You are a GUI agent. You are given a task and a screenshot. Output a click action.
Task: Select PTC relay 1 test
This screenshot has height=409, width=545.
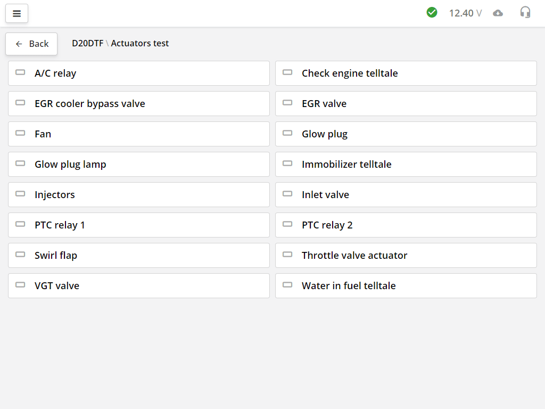[x=138, y=225]
